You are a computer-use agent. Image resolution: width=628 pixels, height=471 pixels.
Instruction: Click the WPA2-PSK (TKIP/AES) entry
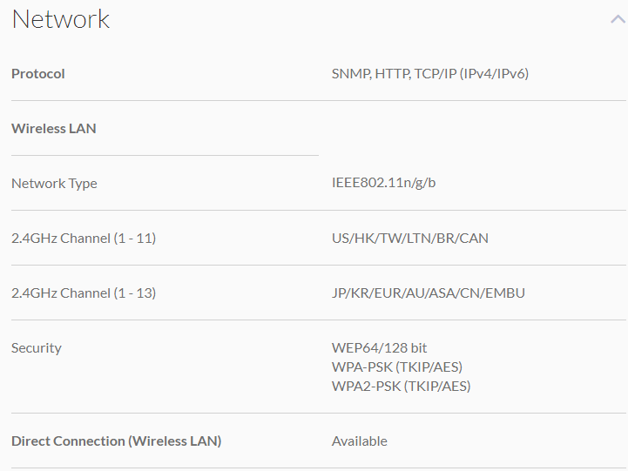401,387
